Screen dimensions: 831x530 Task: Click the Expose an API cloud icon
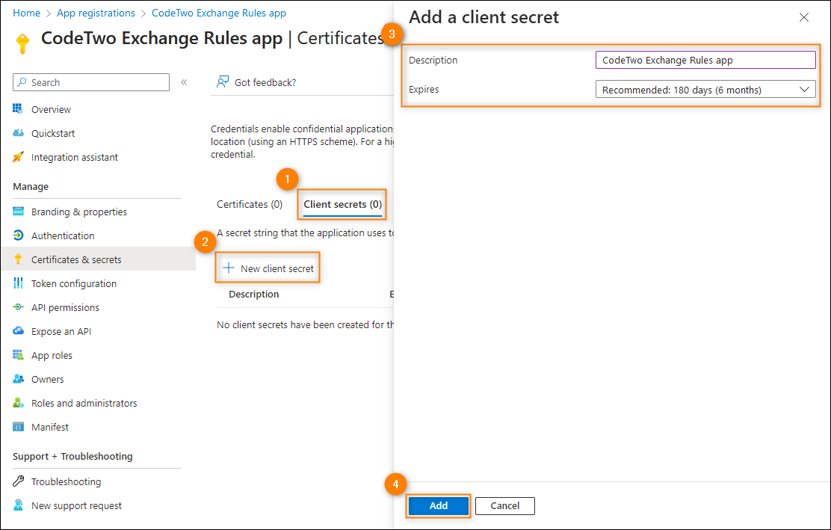click(x=18, y=330)
